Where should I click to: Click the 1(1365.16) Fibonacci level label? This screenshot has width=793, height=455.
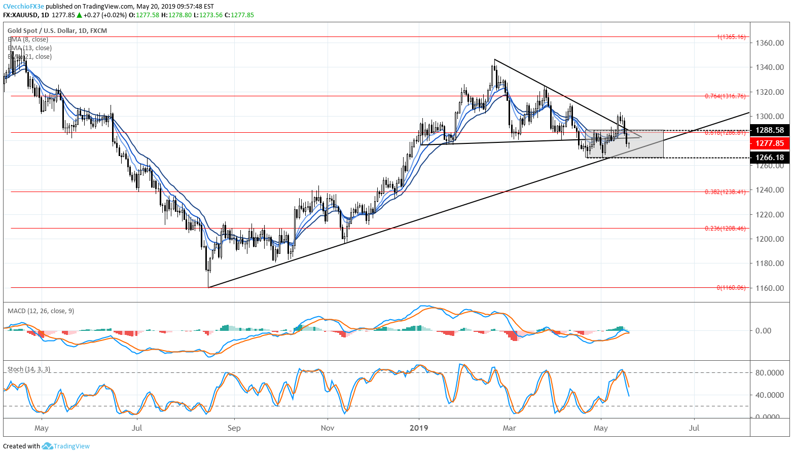pyautogui.click(x=731, y=37)
